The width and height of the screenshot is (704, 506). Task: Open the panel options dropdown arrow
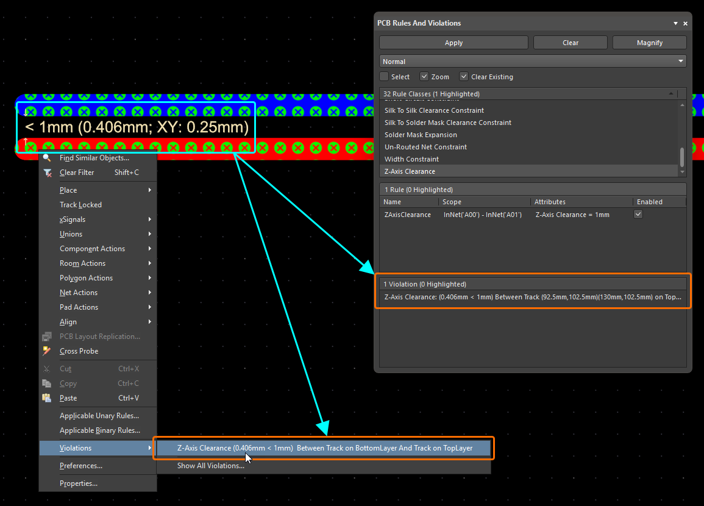tap(675, 23)
